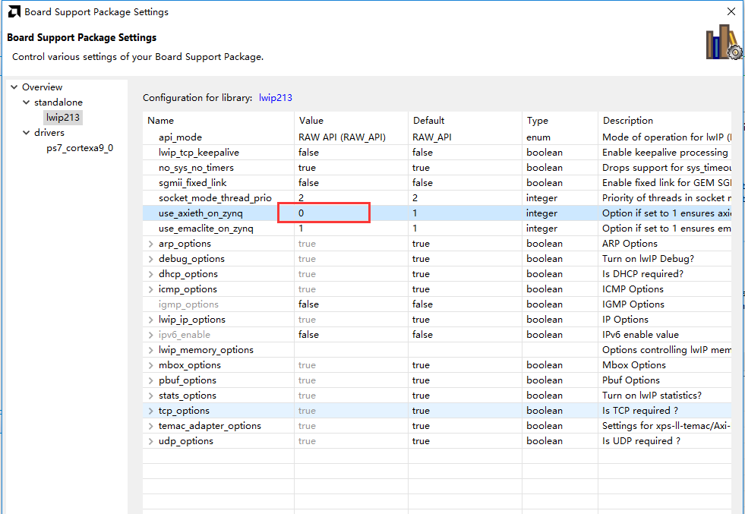745x514 pixels.
Task: Expand the arp_options row
Action: (x=150, y=244)
